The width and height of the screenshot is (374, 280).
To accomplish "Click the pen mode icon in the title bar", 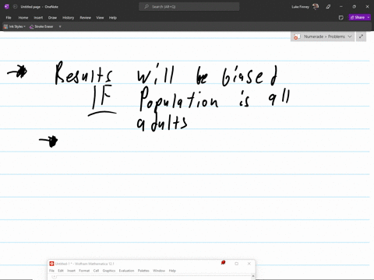I will pos(328,7).
